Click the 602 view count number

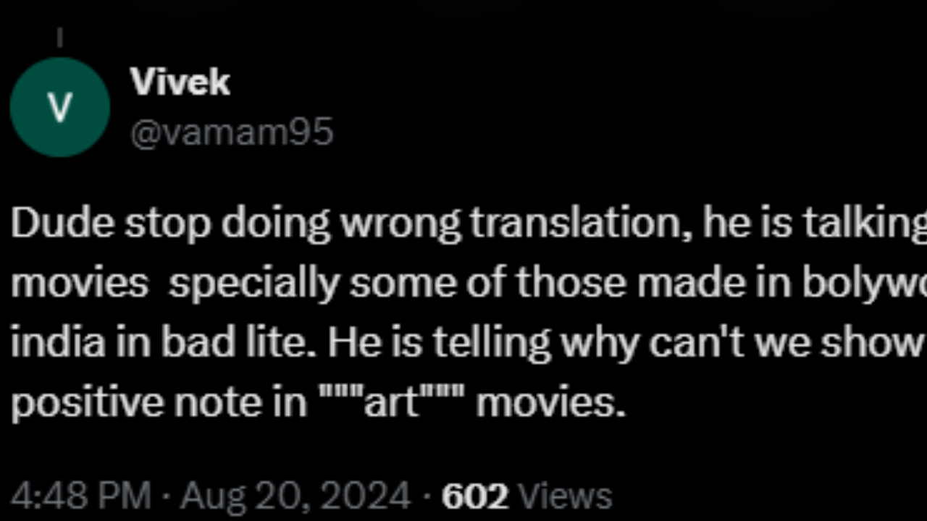point(475,496)
